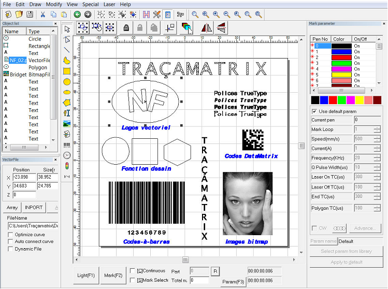
Task: Select the Rectangle object row
Action: point(27,46)
